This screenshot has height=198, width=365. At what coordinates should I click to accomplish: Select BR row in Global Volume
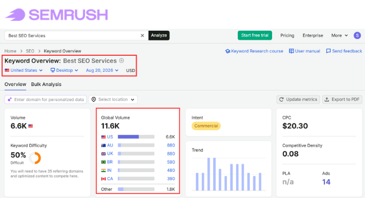[x=138, y=162]
